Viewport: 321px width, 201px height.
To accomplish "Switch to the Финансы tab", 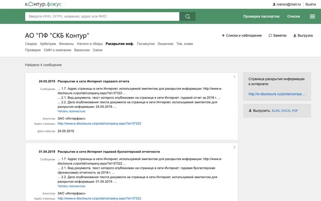I will [66, 44].
